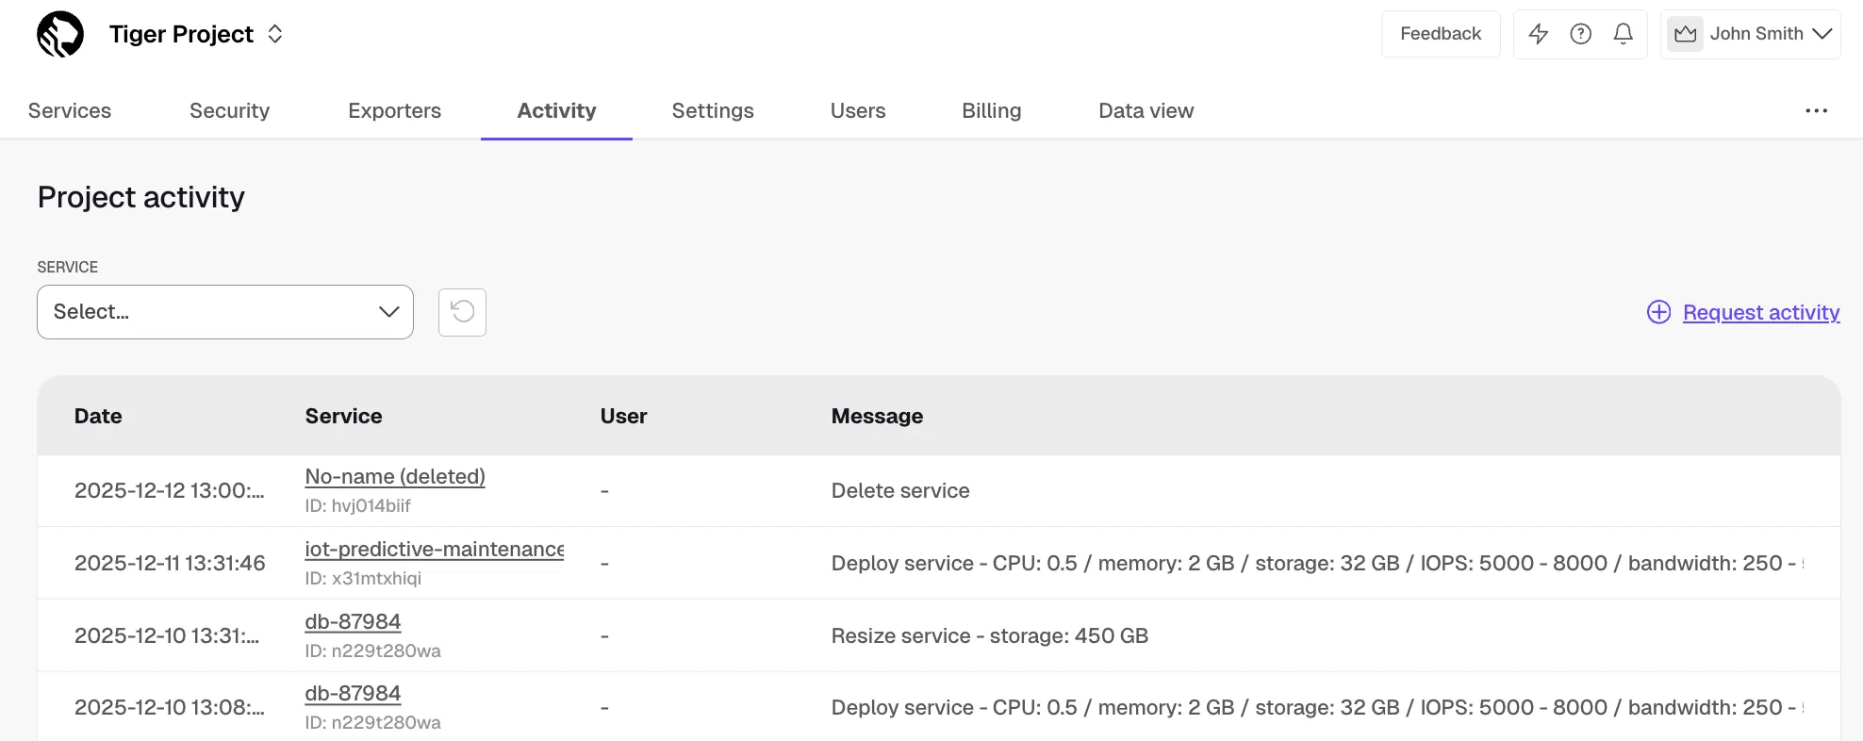Screen dimensions: 1863x741
Task: Open the No-name (deleted) service link
Action: [x=395, y=477]
